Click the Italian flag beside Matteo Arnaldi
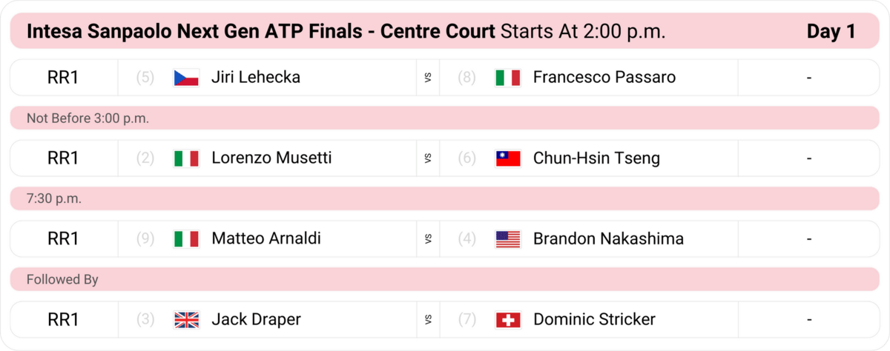 [x=186, y=239]
